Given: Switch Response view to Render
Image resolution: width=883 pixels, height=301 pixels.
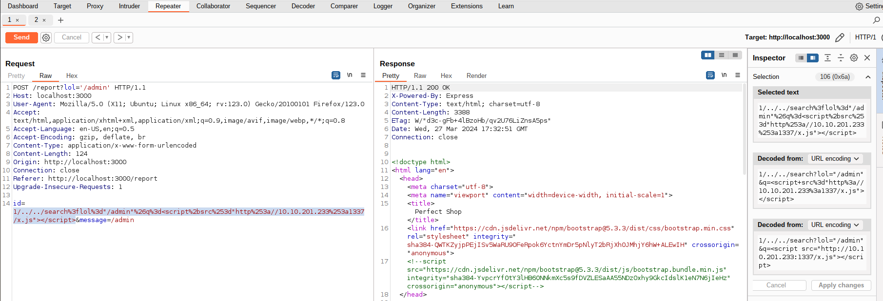Looking at the screenshot, I should [476, 75].
